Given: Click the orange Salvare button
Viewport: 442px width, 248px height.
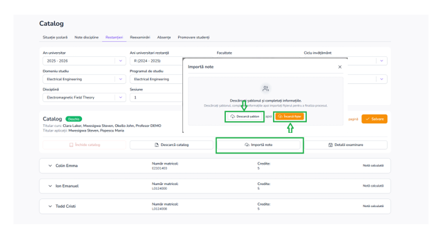Looking at the screenshot, I should click(x=374, y=119).
